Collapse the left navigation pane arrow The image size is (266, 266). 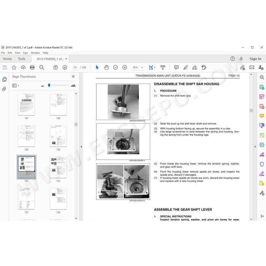coord(81,147)
